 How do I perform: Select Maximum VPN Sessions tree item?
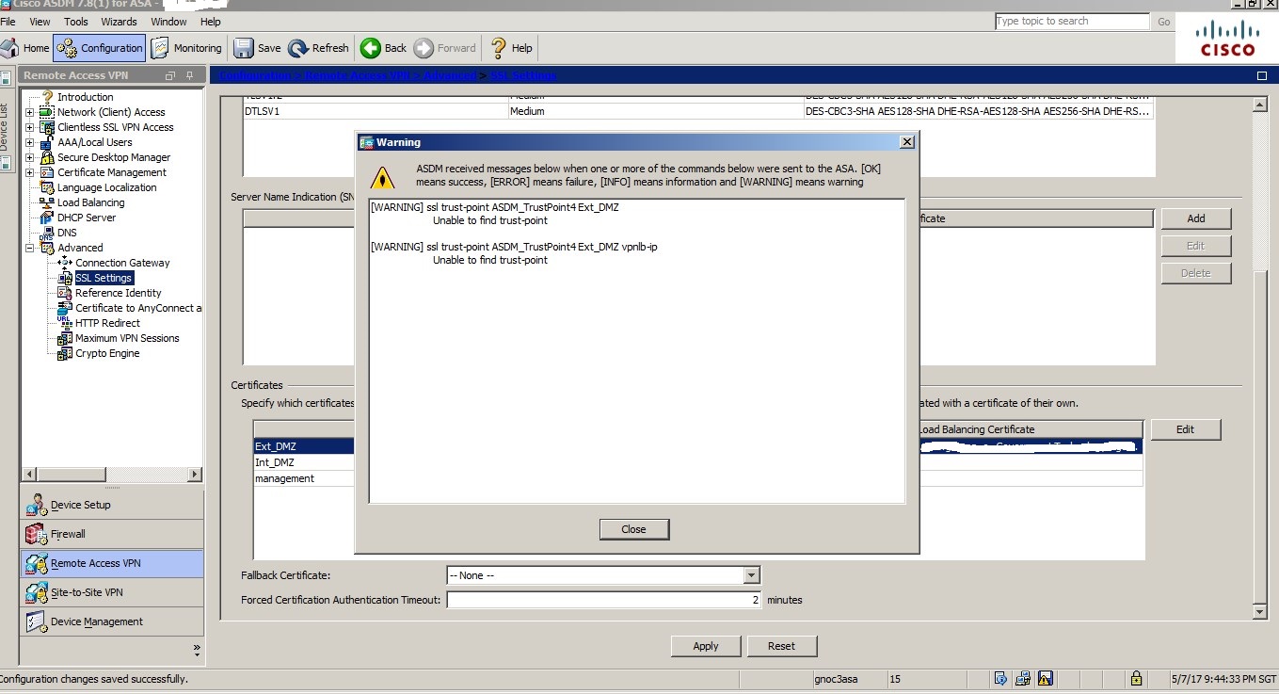pyautogui.click(x=127, y=338)
